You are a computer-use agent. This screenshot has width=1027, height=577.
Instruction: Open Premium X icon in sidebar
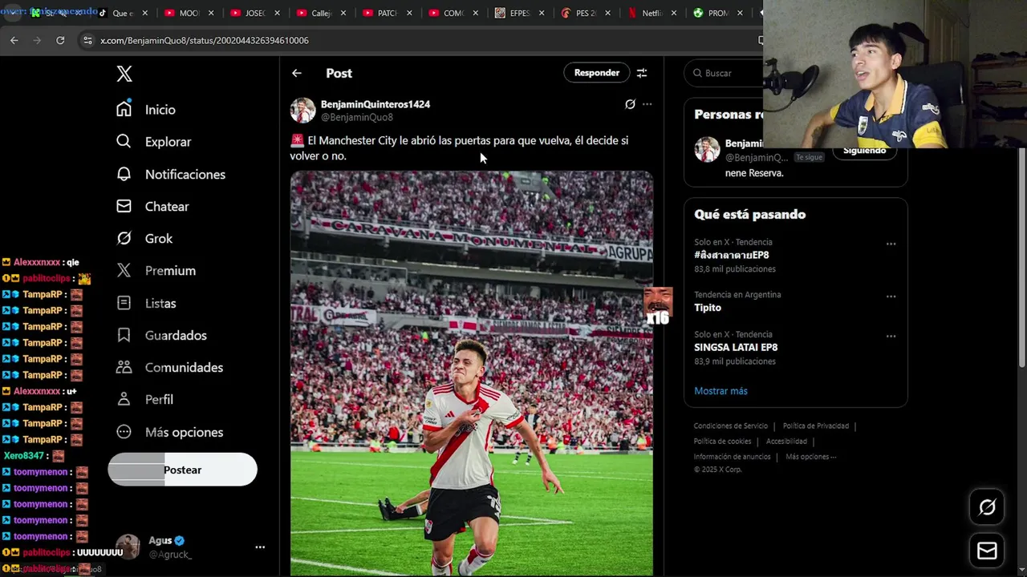tap(124, 270)
